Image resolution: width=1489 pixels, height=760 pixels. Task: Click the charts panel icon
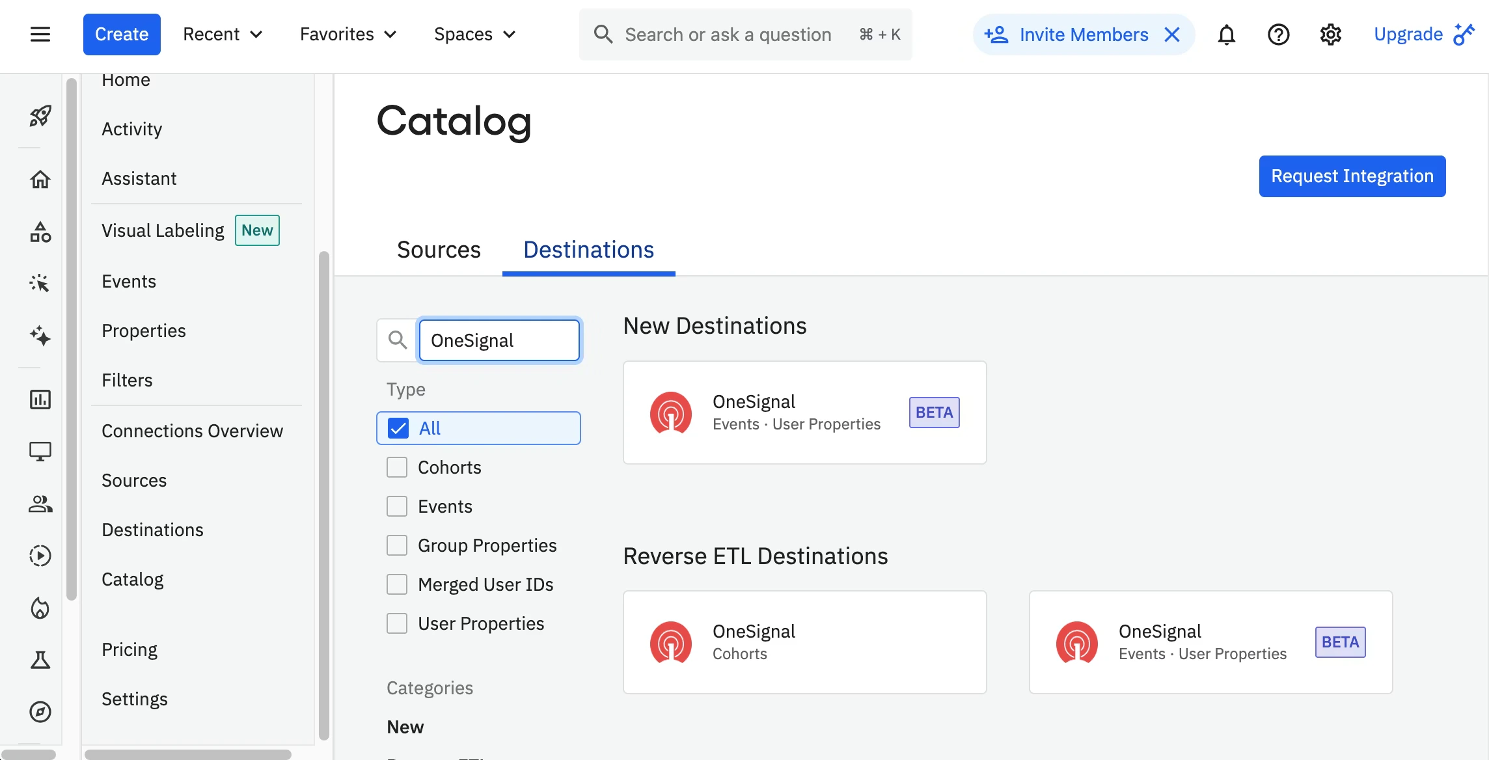pos(40,400)
